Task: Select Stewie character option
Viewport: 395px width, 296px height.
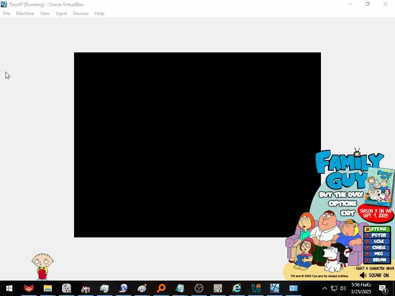Action: (377, 229)
